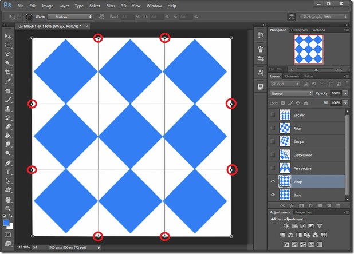Select the Paint Bucket tool
This screenshot has height=254, width=354.
click(8, 136)
